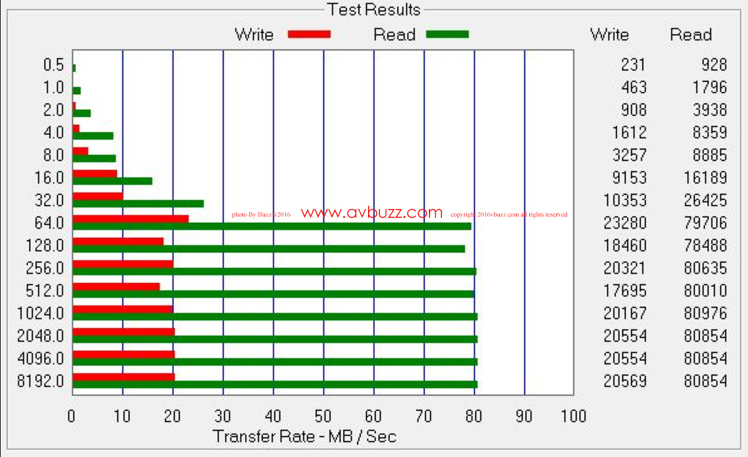Viewport: 748px width, 457px height.
Task: Click the read value 79706
Action: pos(705,223)
